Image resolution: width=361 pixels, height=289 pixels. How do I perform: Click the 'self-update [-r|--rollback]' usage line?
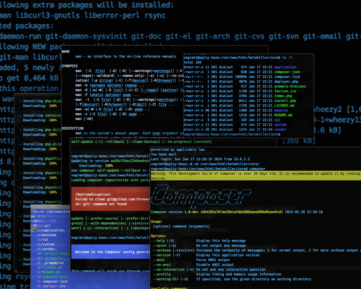point(141,142)
